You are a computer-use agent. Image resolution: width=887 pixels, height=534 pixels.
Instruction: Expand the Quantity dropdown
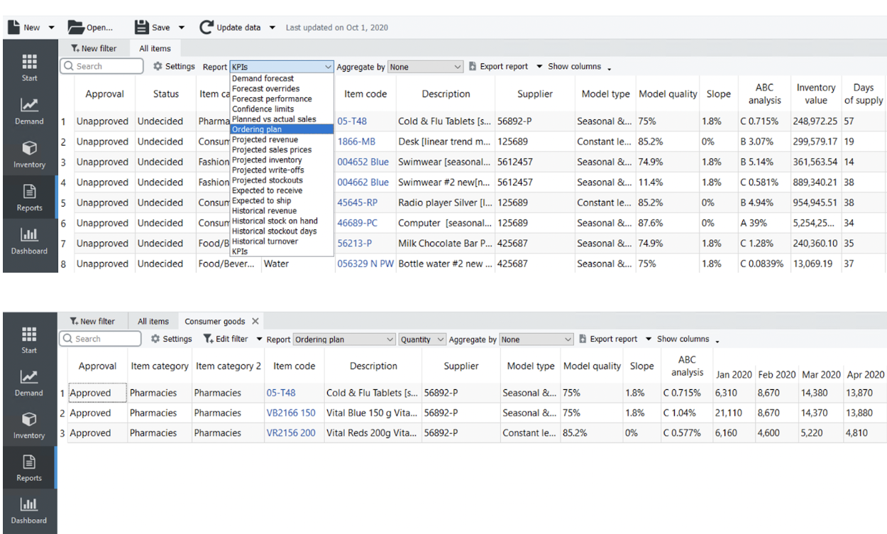(x=422, y=339)
